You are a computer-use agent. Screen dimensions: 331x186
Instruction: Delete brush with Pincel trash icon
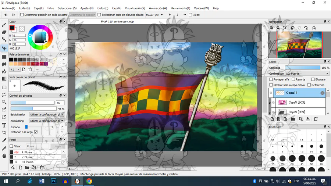(42, 168)
